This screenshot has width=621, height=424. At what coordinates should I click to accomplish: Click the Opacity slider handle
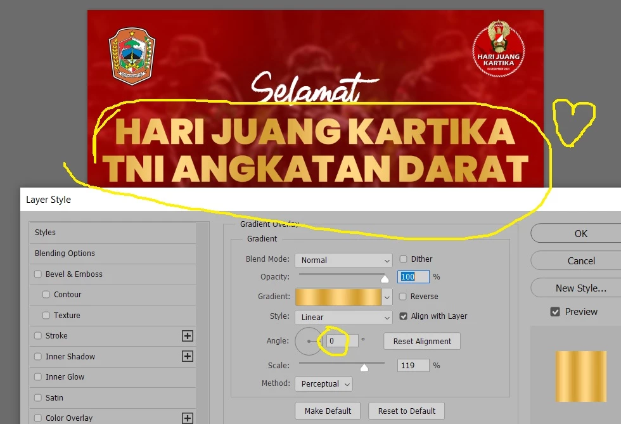[385, 279]
